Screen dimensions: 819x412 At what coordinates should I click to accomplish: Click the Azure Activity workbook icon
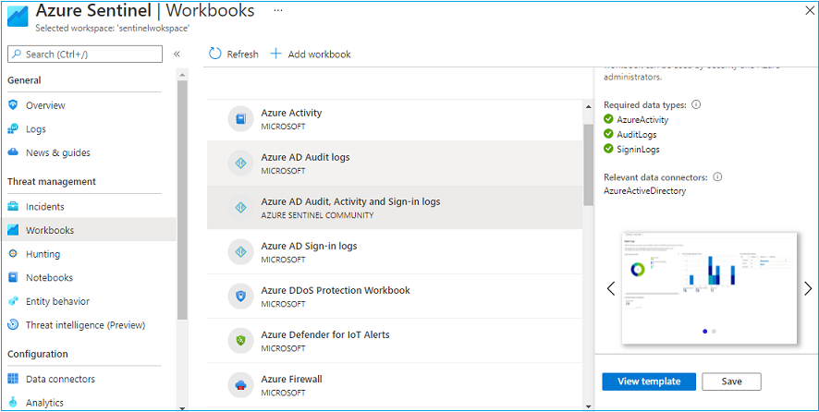point(240,119)
